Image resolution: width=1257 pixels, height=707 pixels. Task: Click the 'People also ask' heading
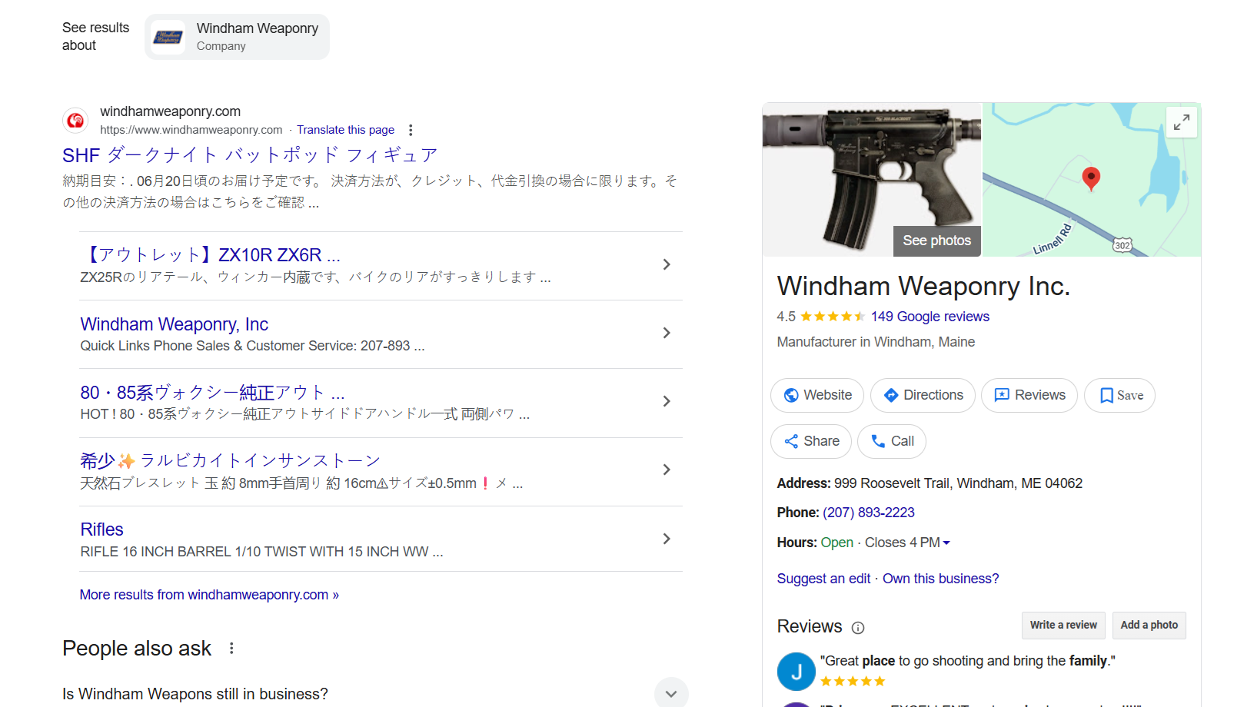137,649
